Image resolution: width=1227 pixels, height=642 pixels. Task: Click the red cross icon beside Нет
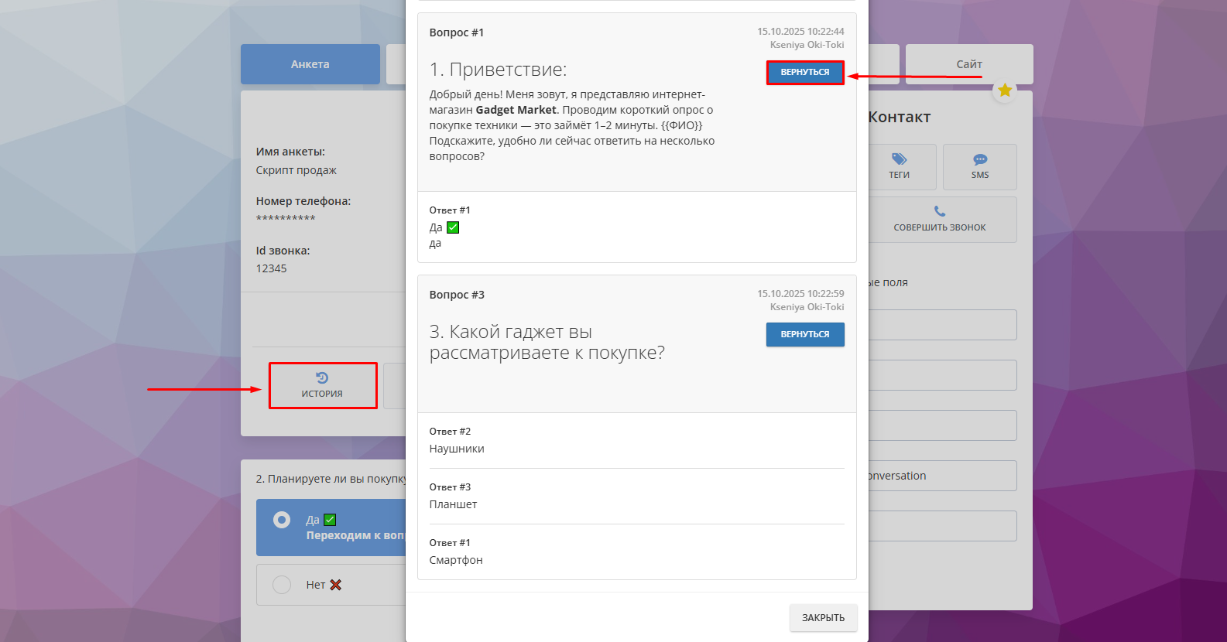tap(336, 585)
